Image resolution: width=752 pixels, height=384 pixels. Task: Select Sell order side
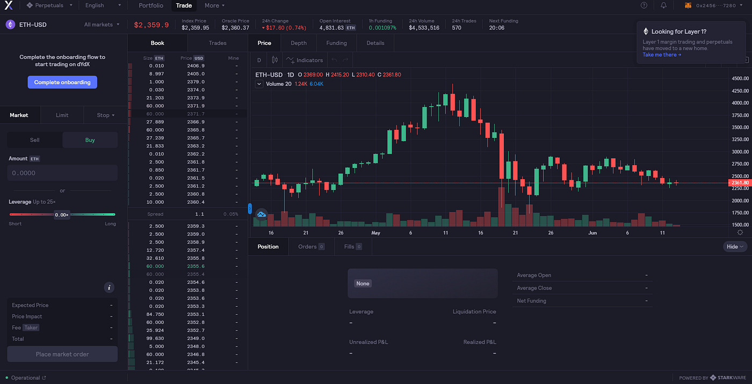(x=34, y=140)
